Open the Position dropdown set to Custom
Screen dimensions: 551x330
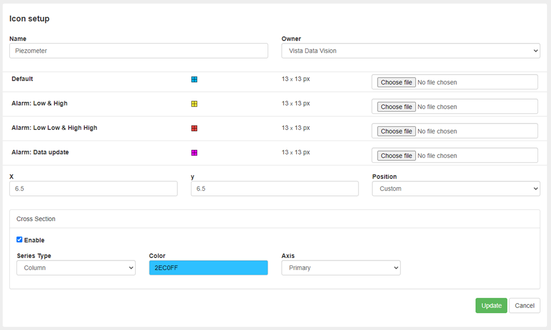click(456, 188)
